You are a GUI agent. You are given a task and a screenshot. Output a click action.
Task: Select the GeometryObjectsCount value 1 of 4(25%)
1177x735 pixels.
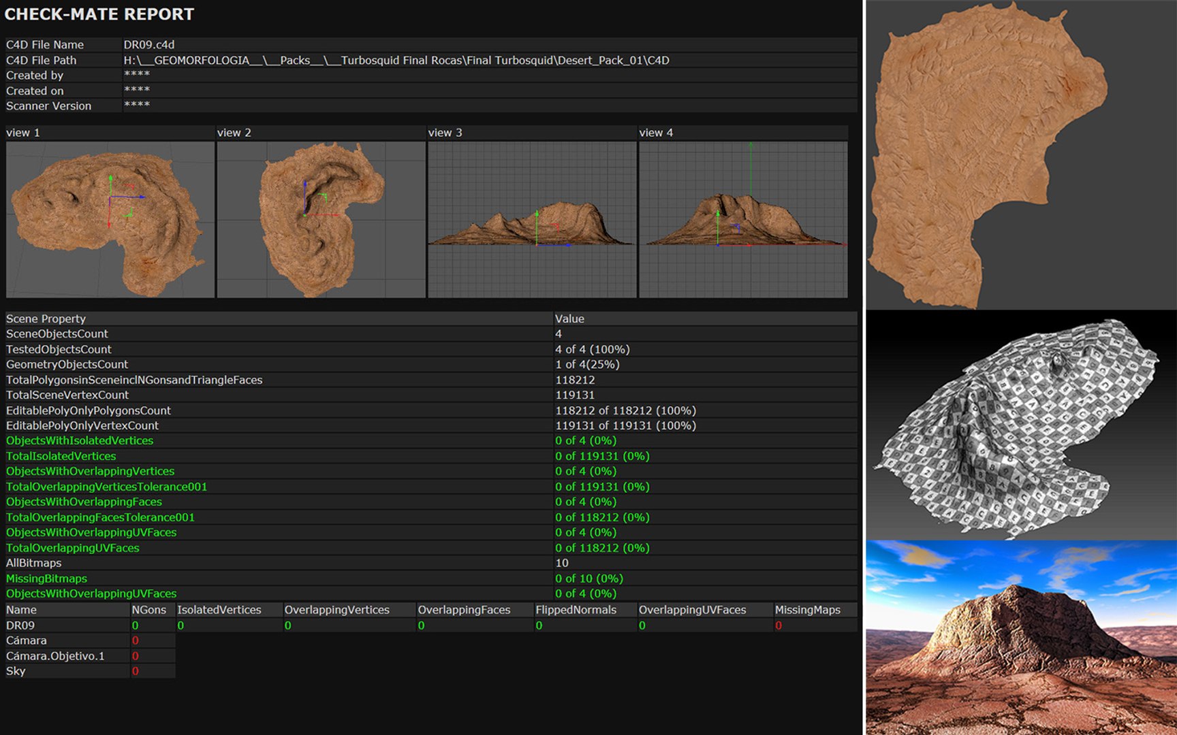tap(587, 365)
